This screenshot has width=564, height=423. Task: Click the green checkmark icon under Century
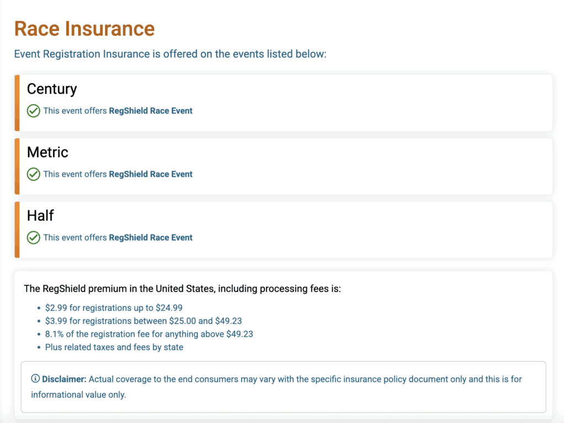click(34, 111)
